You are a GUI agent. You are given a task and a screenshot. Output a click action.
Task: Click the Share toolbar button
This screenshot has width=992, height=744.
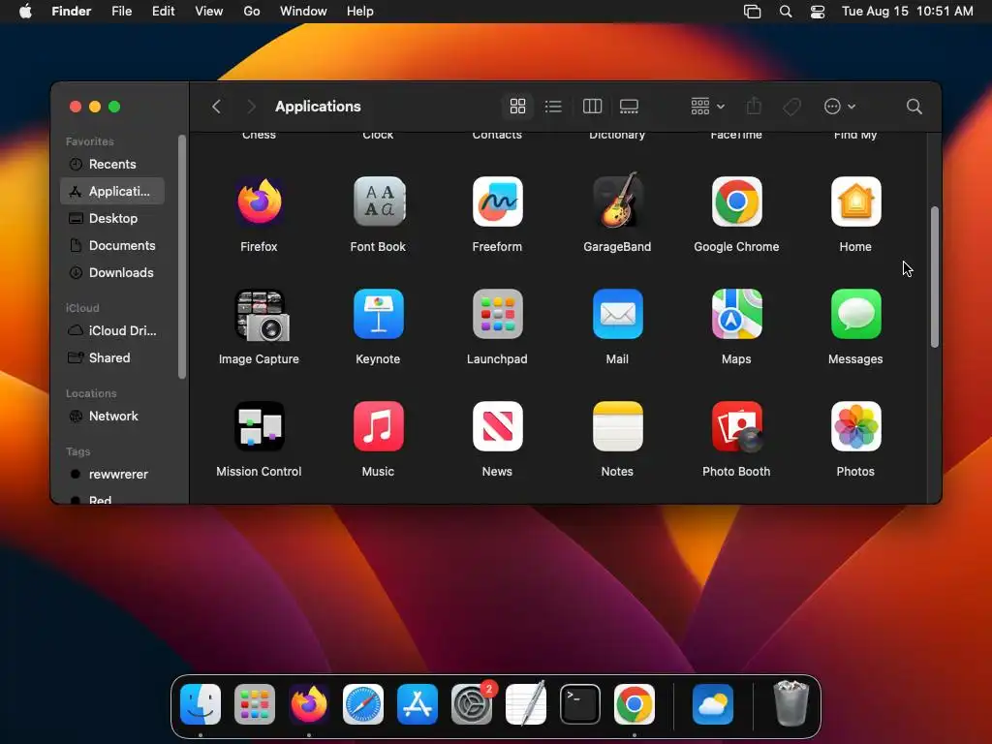pos(754,107)
